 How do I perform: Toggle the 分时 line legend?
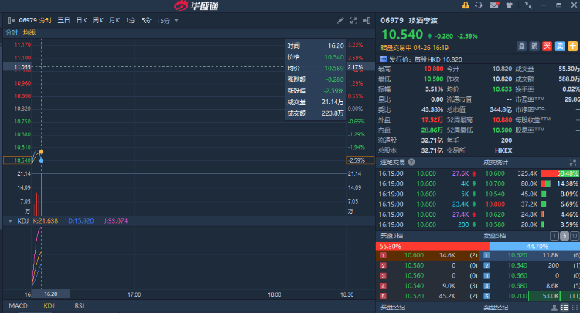12,32
